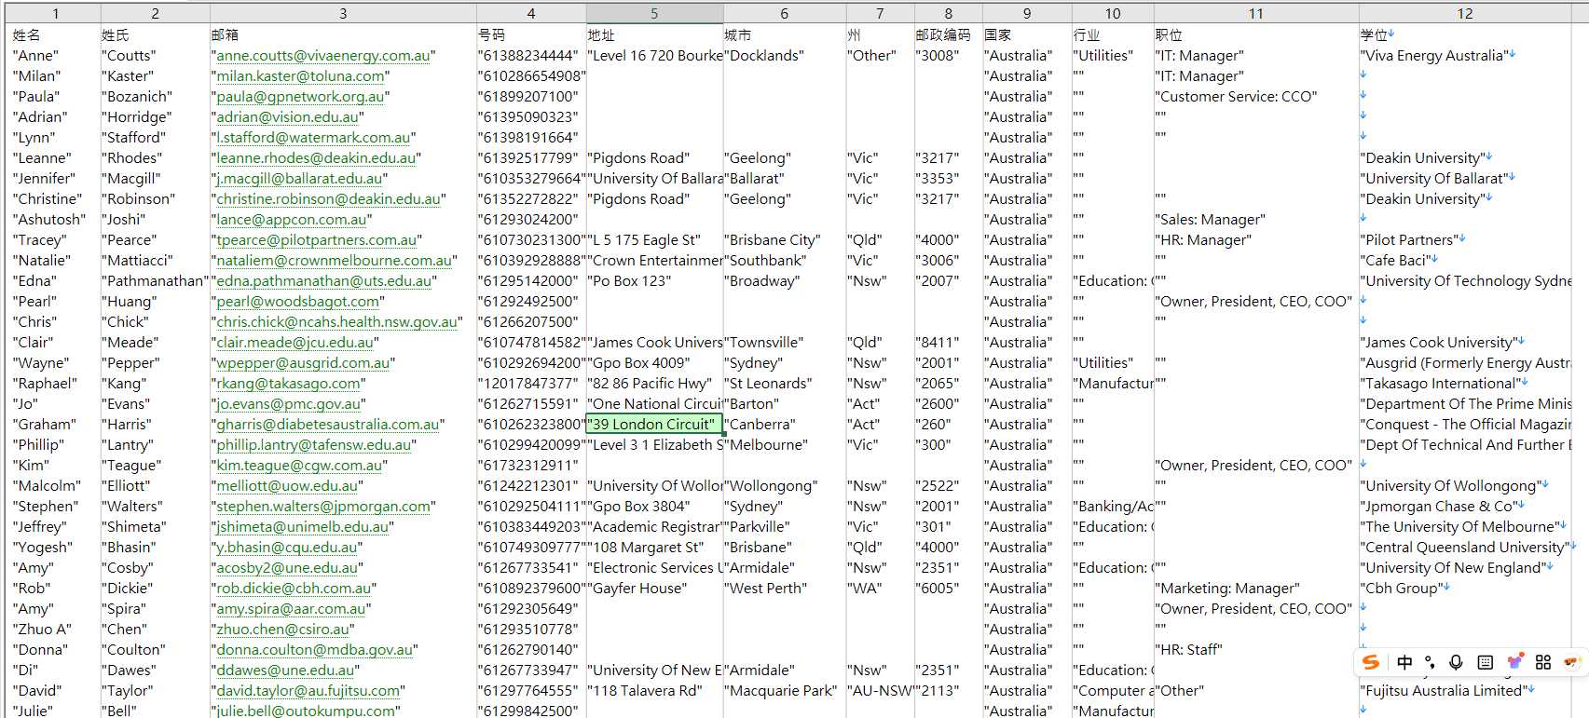Select column 12 header
This screenshot has height=718, width=1589.
point(1465,13)
